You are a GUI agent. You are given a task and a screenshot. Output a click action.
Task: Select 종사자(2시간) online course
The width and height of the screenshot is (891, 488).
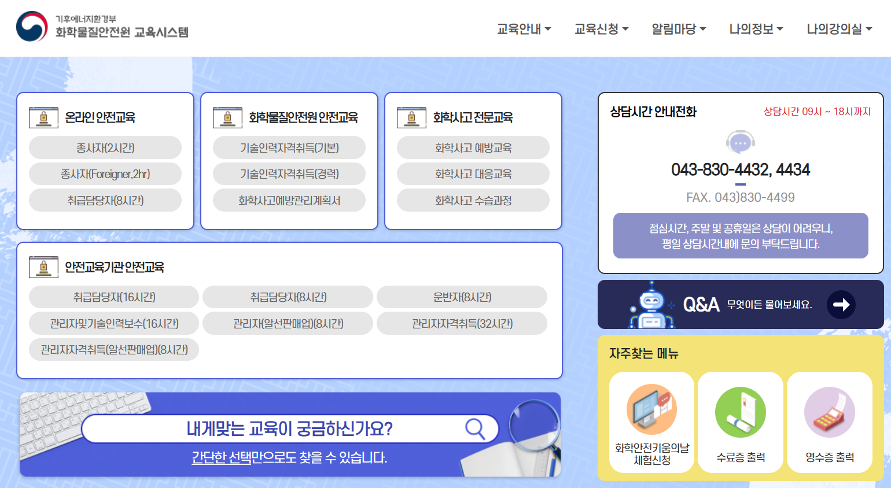coord(105,147)
